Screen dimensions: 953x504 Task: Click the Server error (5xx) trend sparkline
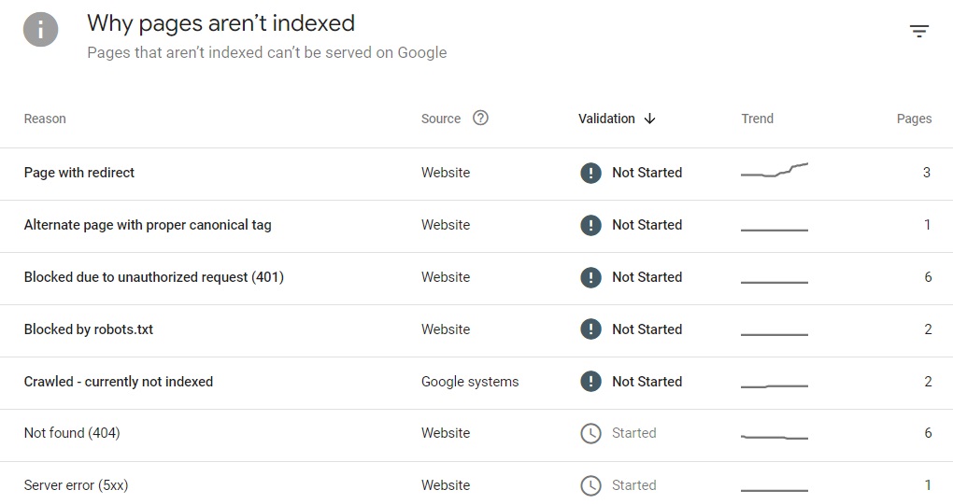point(775,490)
